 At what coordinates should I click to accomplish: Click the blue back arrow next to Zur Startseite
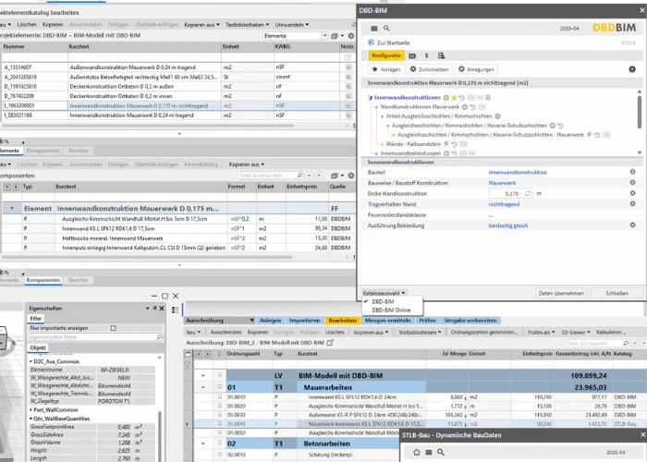(x=371, y=43)
